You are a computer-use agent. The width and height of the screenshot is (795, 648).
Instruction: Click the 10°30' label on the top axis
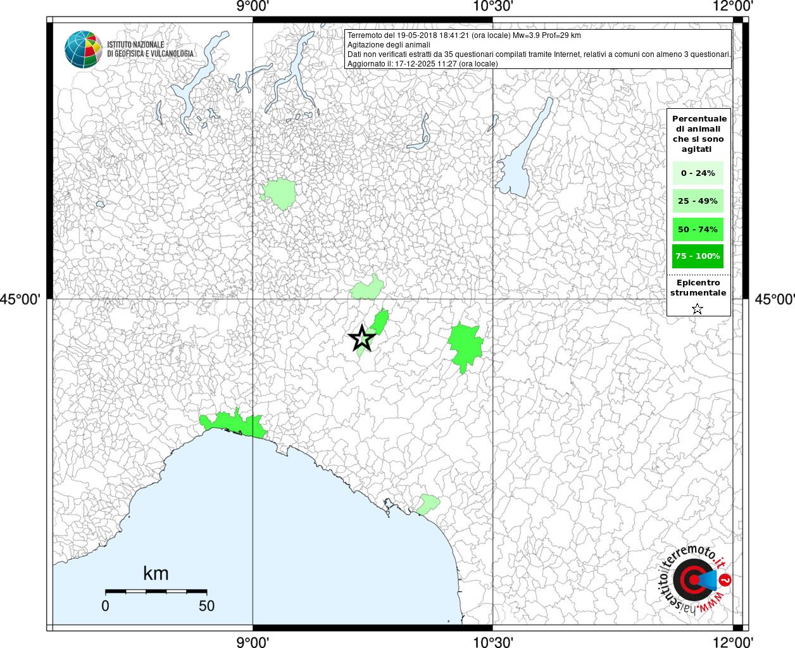(492, 6)
